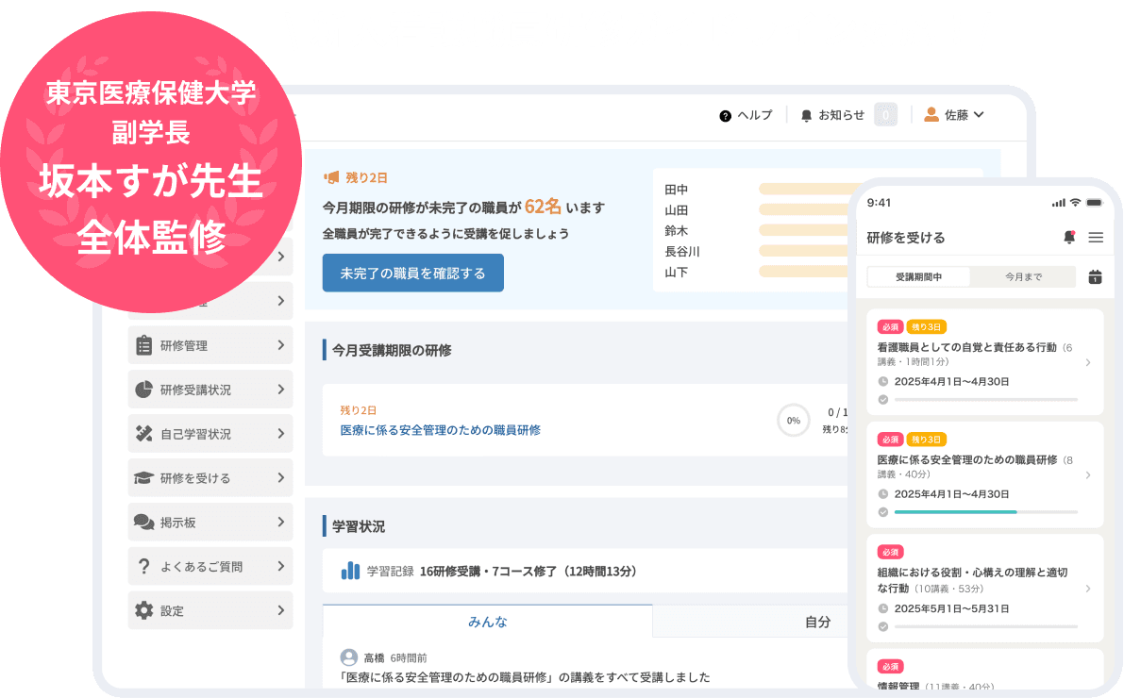Click 高橋's user avatar in feed
1124x698 pixels.
pos(349,657)
